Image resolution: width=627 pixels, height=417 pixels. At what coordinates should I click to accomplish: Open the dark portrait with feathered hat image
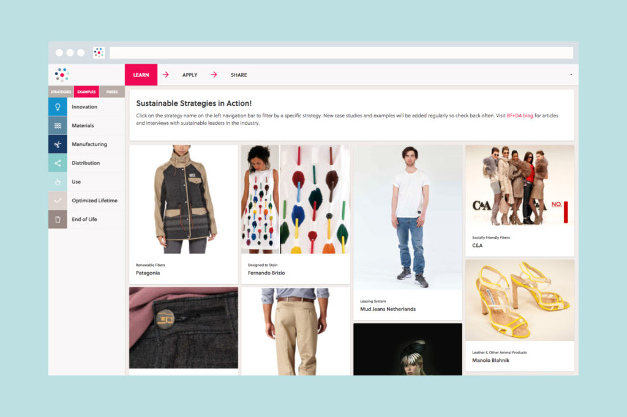407,349
